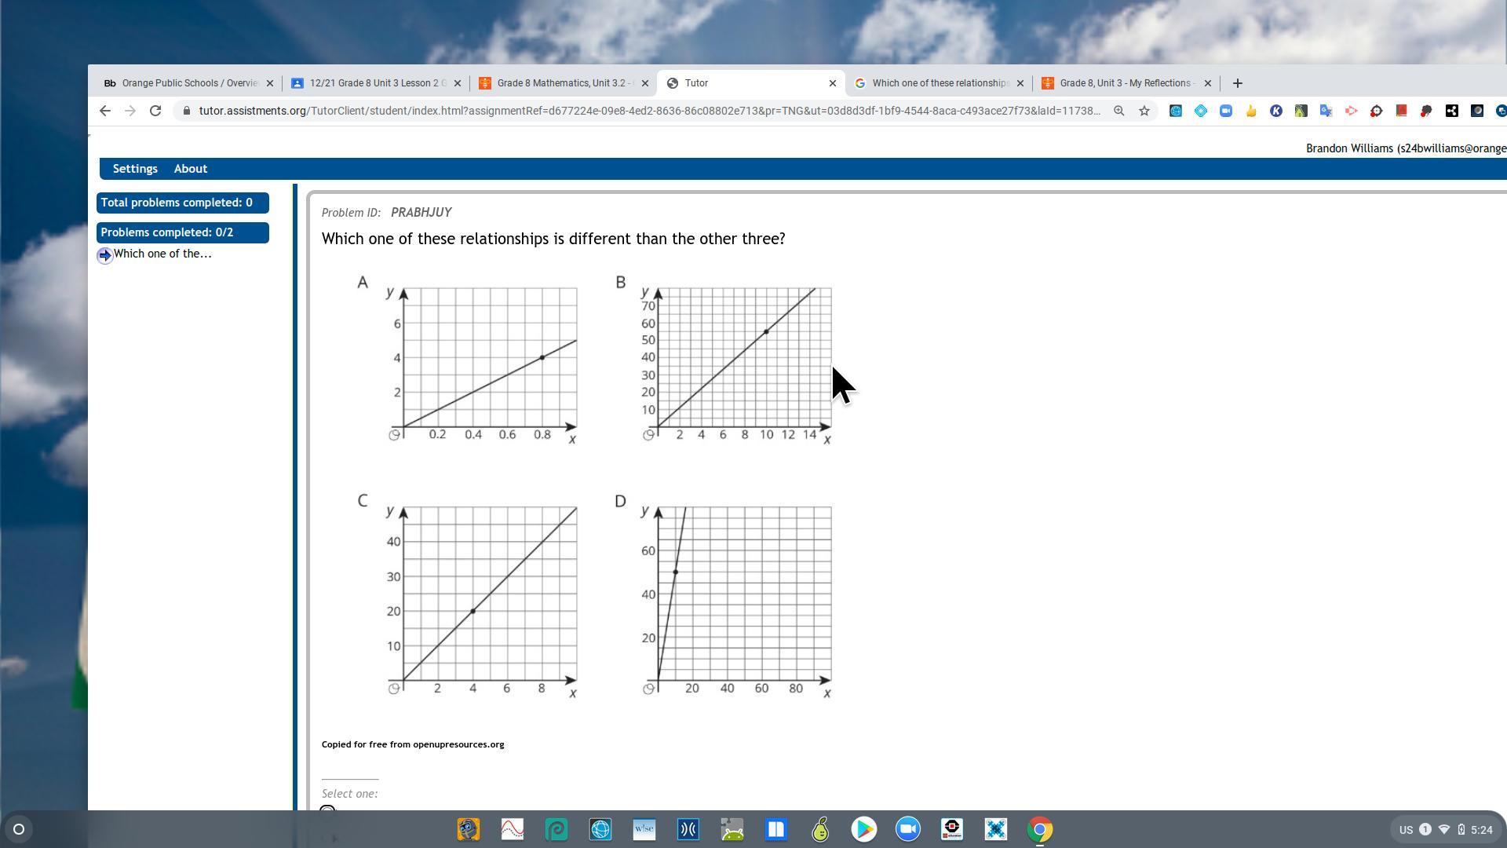This screenshot has width=1507, height=848.
Task: Click the Zoom extension icon in toolbar
Action: (x=1226, y=111)
